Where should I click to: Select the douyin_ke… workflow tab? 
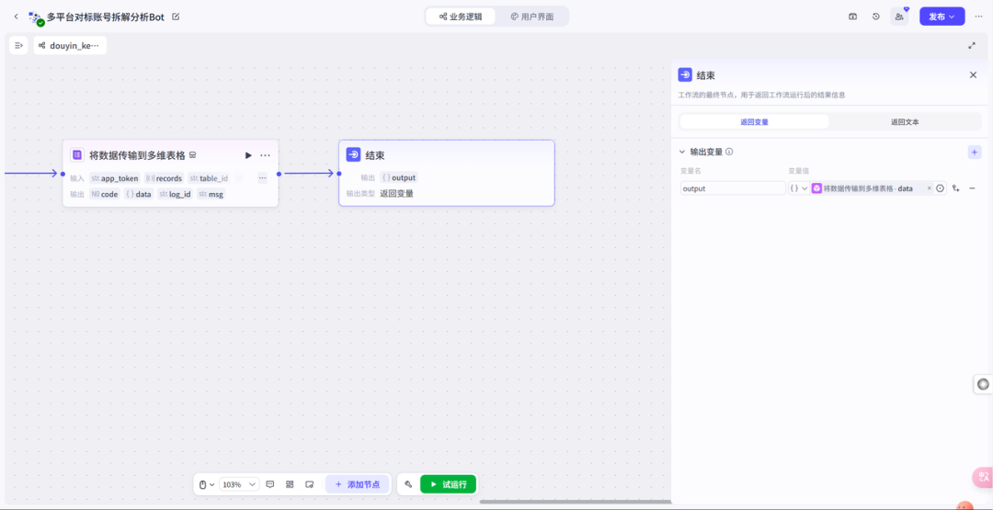coord(70,46)
